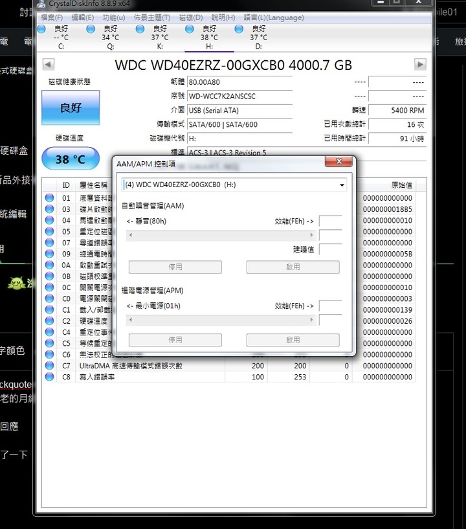This screenshot has height=529, width=466.
Task: Click the status orb of attribute C4
Action: (x=49, y=332)
